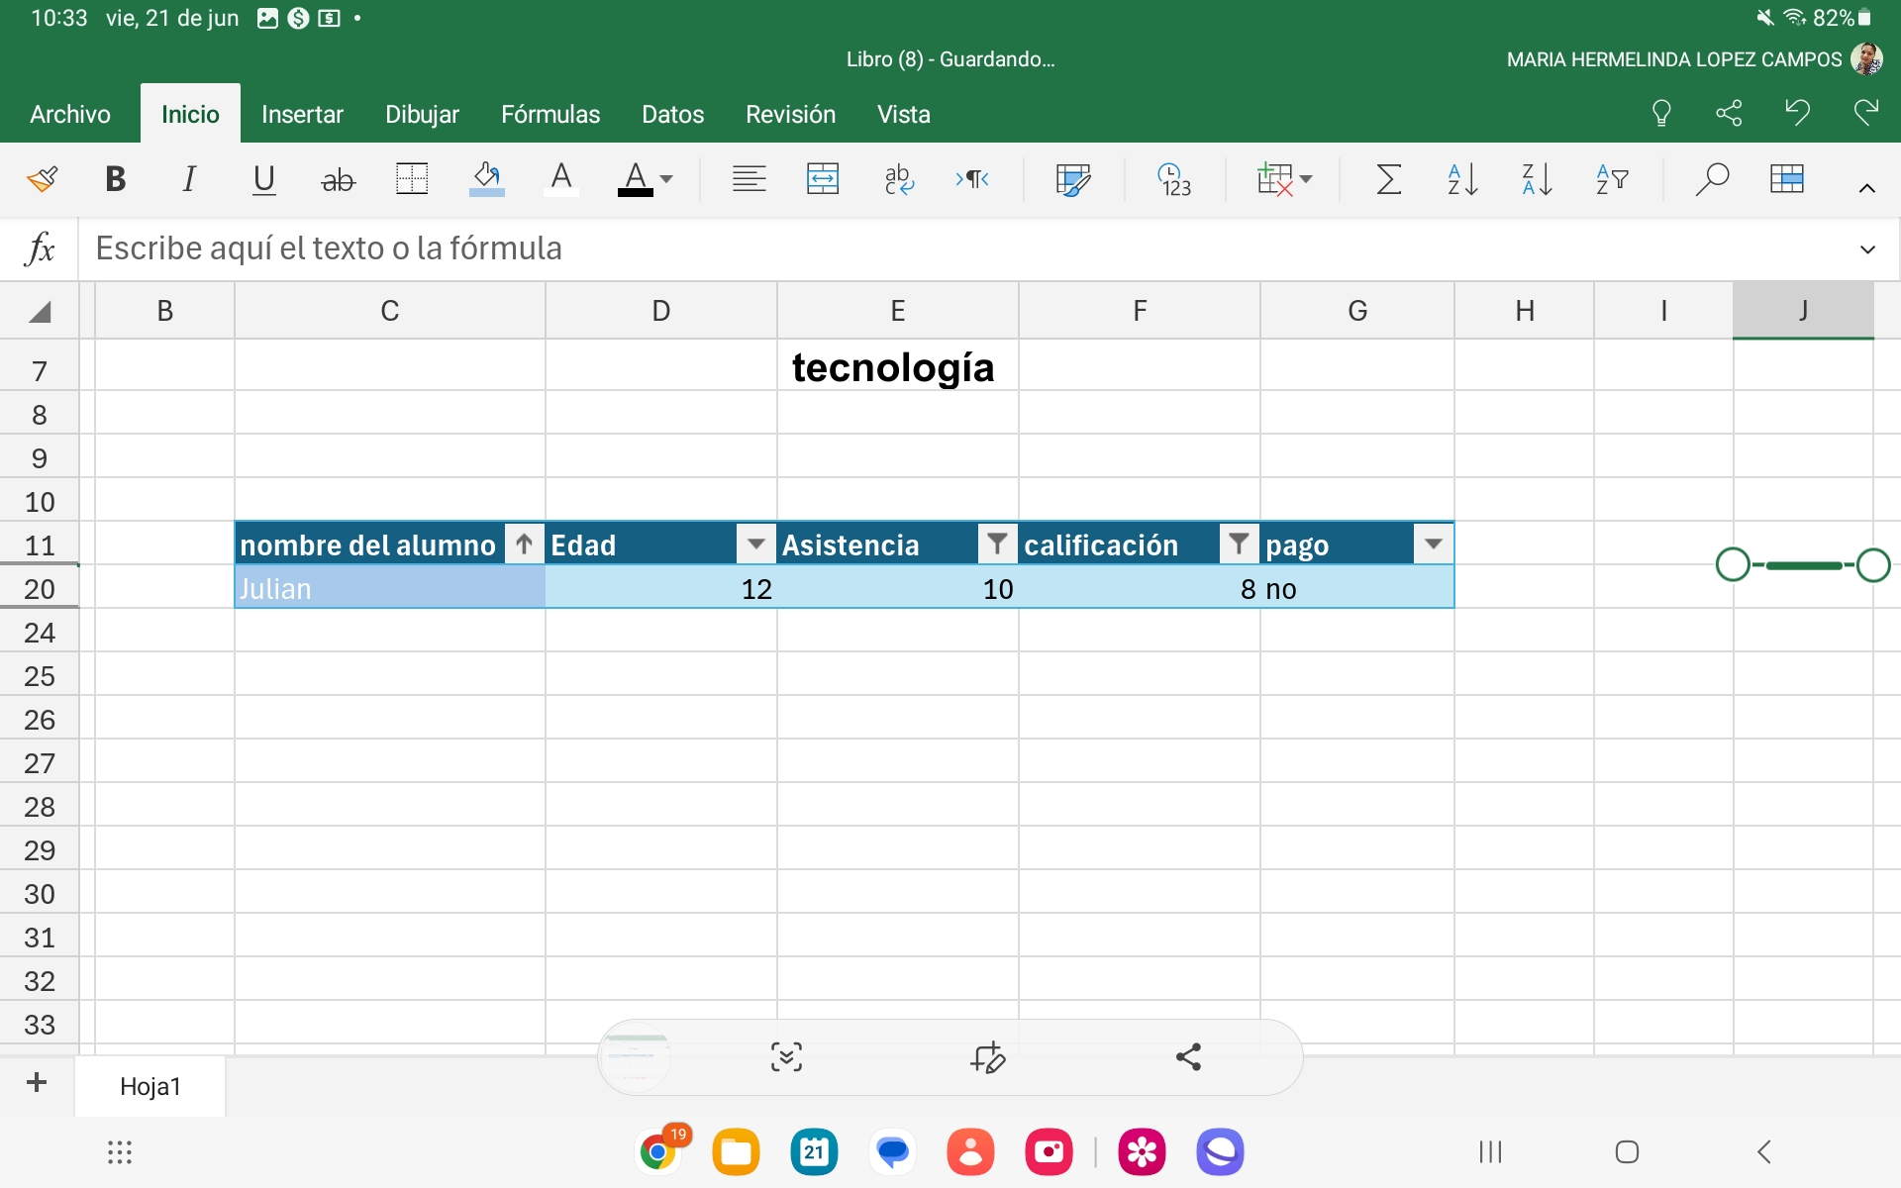
Task: Open the Archivo menu
Action: click(70, 114)
